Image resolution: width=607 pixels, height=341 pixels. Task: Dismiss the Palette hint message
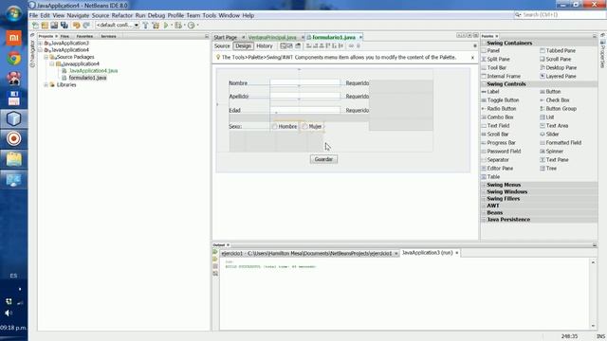point(472,58)
